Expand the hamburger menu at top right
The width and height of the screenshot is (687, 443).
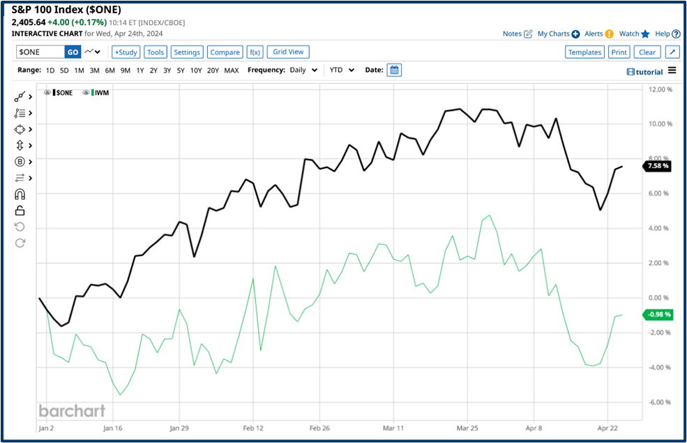point(672,70)
